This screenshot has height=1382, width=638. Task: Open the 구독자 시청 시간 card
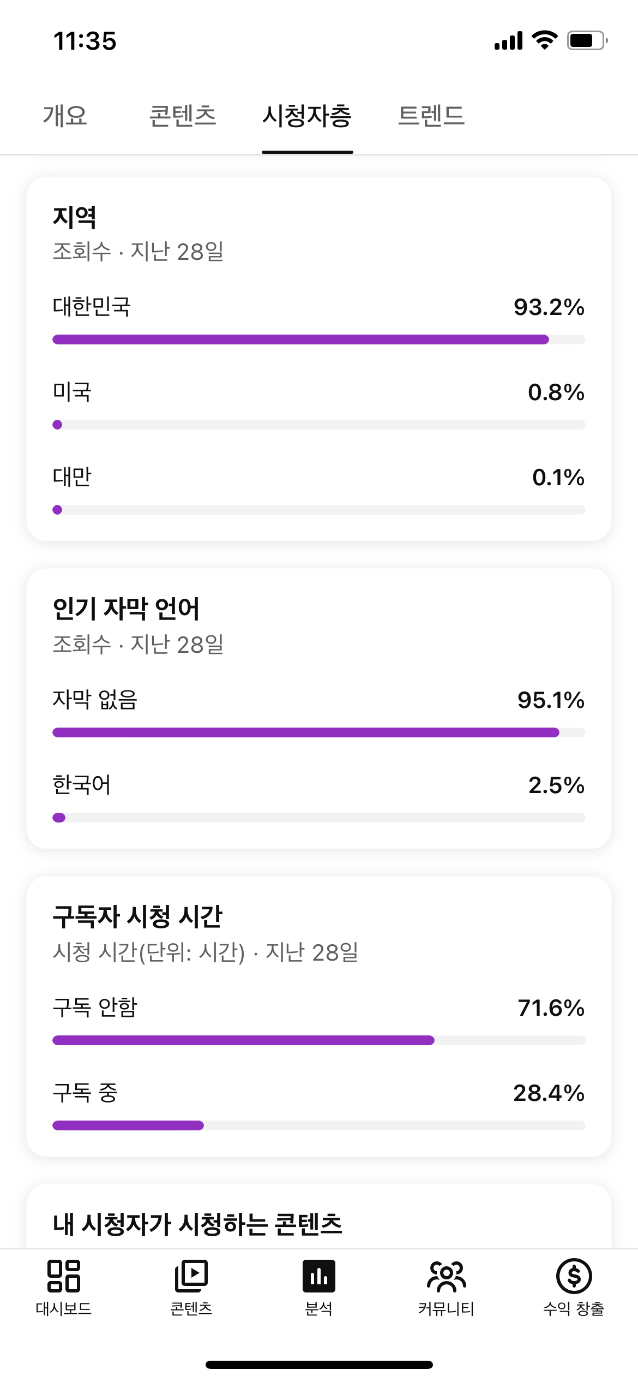(x=137, y=917)
